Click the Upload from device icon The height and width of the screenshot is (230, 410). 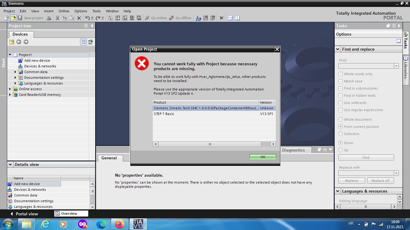[125, 18]
